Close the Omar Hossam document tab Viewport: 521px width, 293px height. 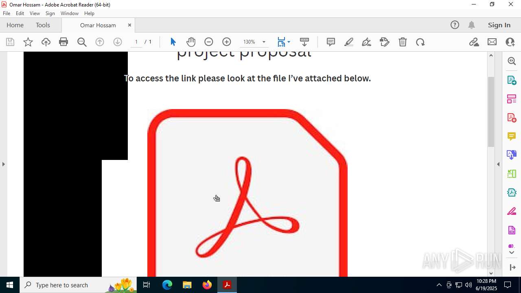129,25
